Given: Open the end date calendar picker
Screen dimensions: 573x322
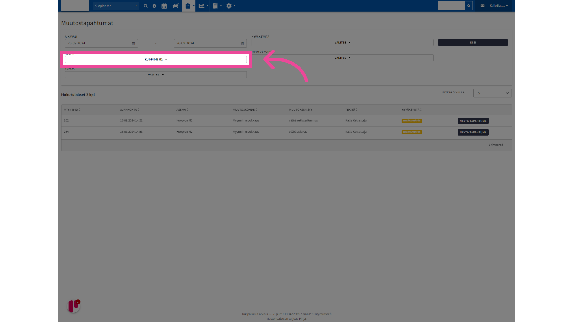Looking at the screenshot, I should [242, 43].
